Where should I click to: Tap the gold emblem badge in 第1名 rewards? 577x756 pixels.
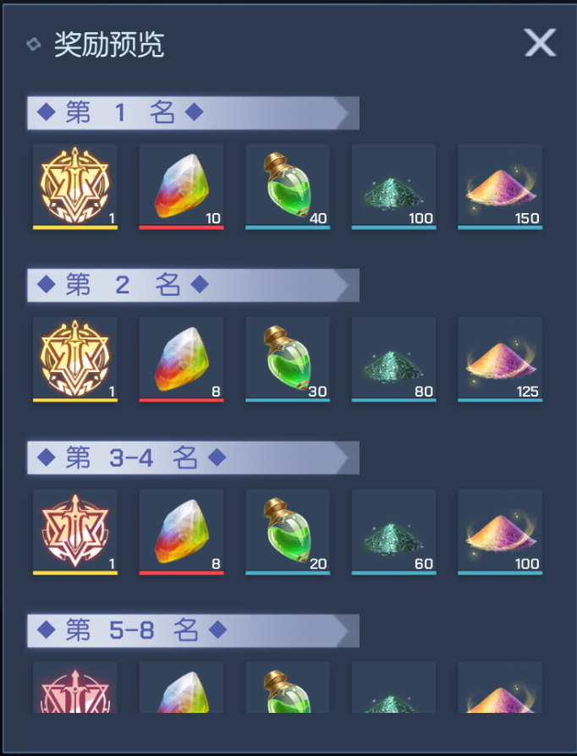click(75, 186)
